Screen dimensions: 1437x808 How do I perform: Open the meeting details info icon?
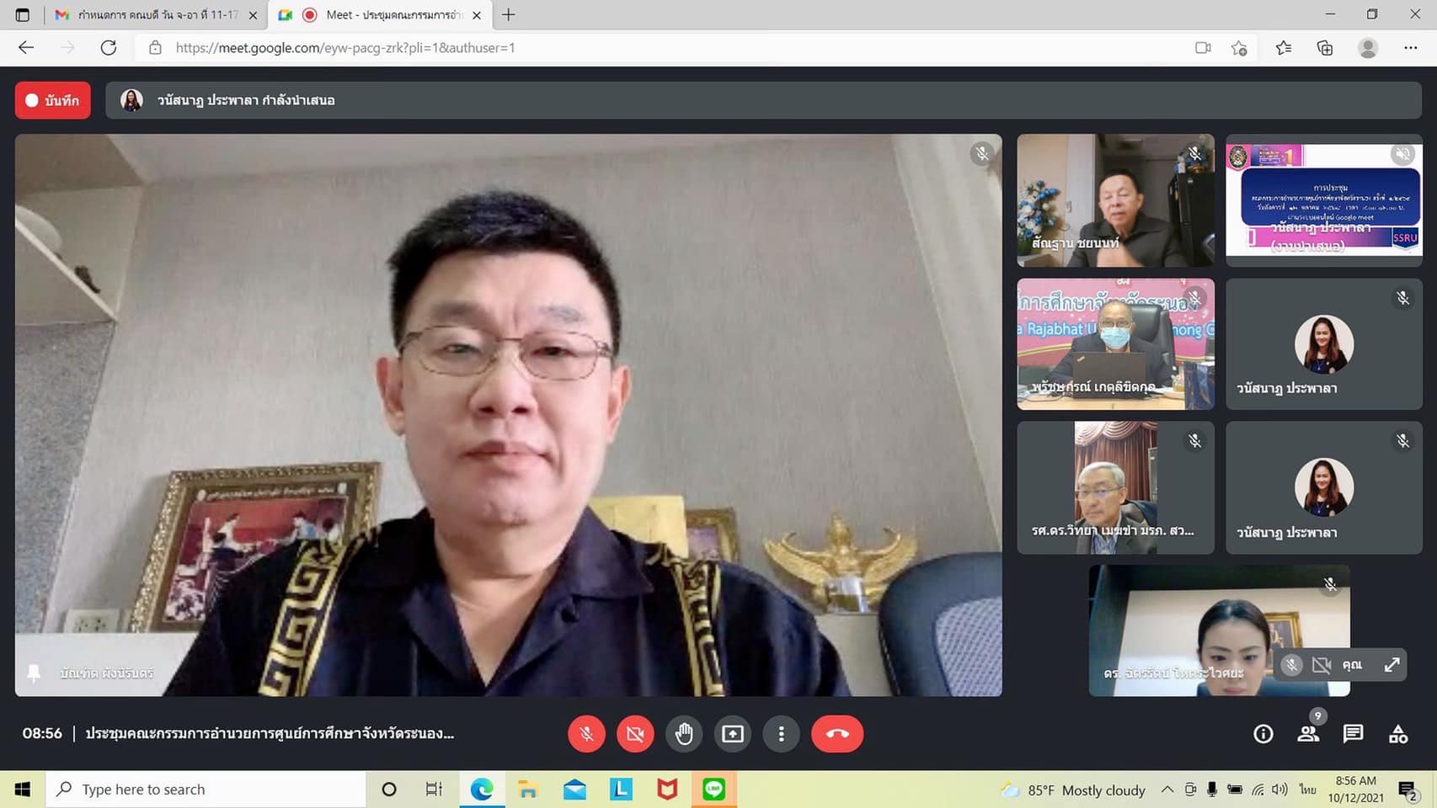tap(1263, 734)
